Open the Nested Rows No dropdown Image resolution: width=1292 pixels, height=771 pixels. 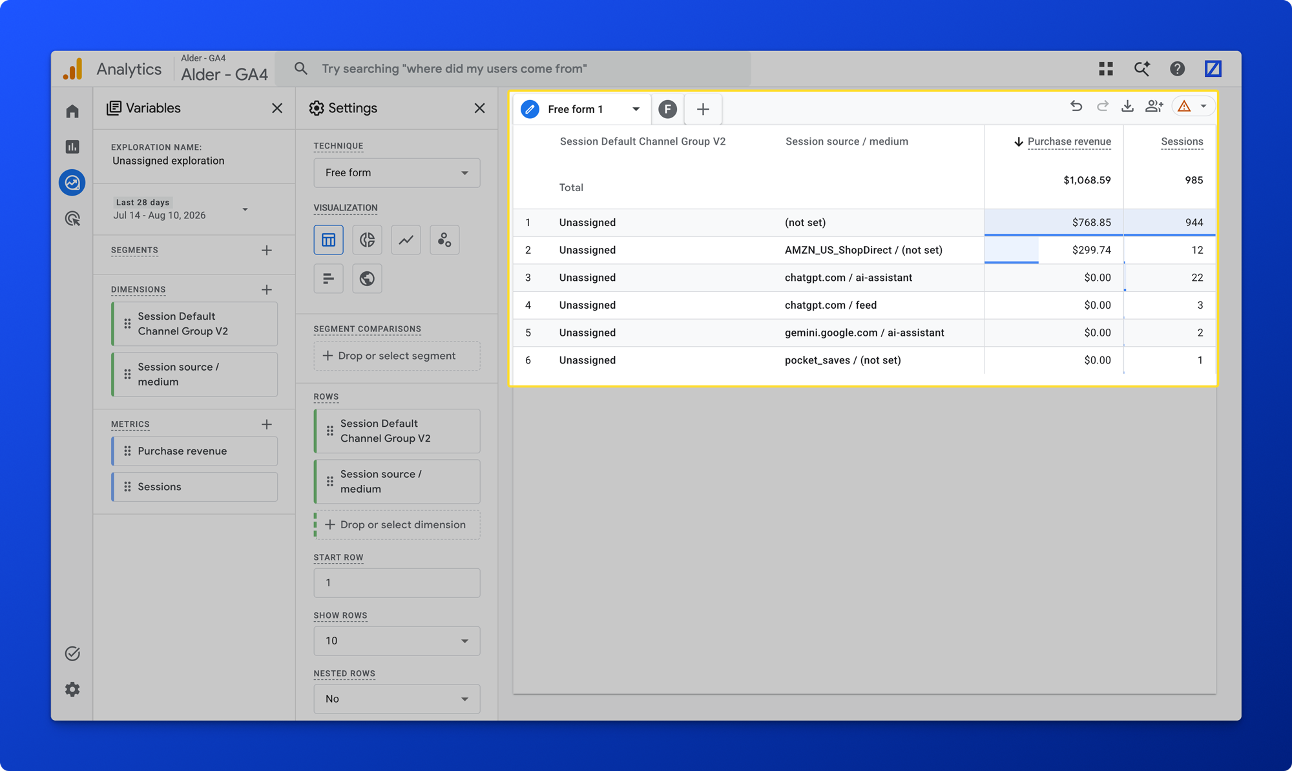pyautogui.click(x=397, y=699)
